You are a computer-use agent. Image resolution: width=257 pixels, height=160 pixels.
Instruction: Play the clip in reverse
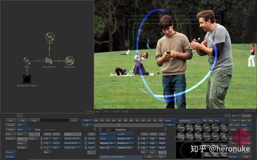coord(119,120)
